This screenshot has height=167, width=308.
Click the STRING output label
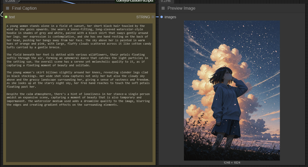click(143, 17)
